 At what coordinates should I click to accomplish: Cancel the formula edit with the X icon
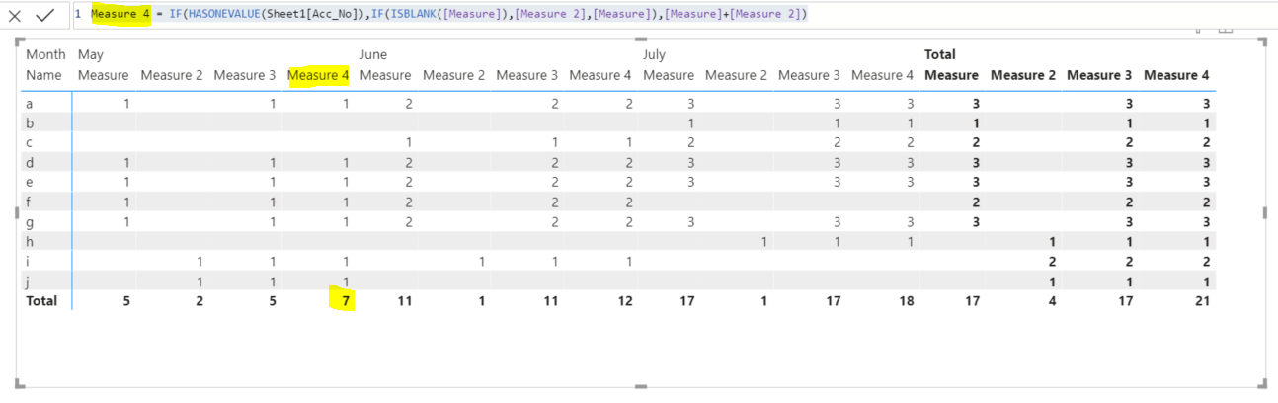(15, 15)
